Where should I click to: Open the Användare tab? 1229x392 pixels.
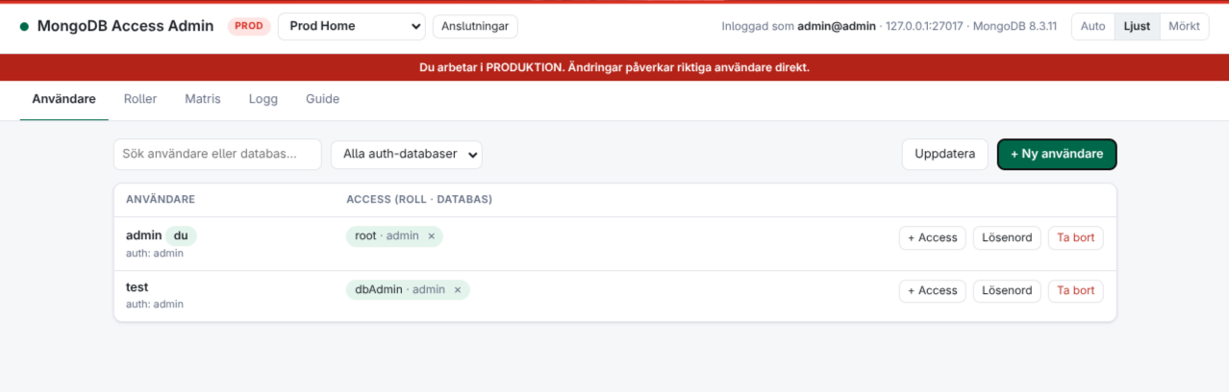coord(63,99)
